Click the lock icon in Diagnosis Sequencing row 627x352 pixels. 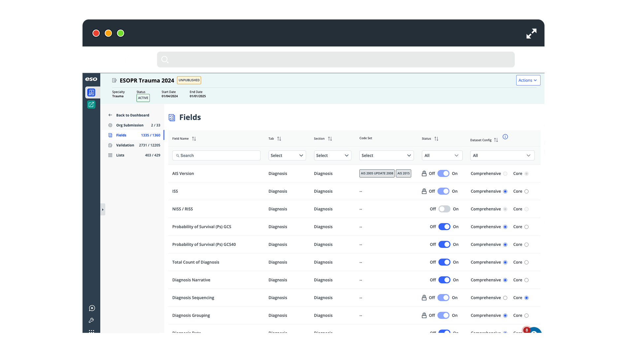pos(424,298)
